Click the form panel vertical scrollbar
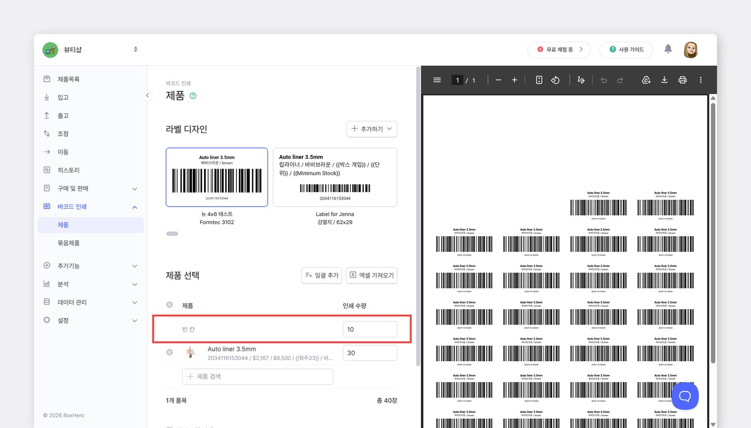Image resolution: width=751 pixels, height=428 pixels. pyautogui.click(x=418, y=216)
